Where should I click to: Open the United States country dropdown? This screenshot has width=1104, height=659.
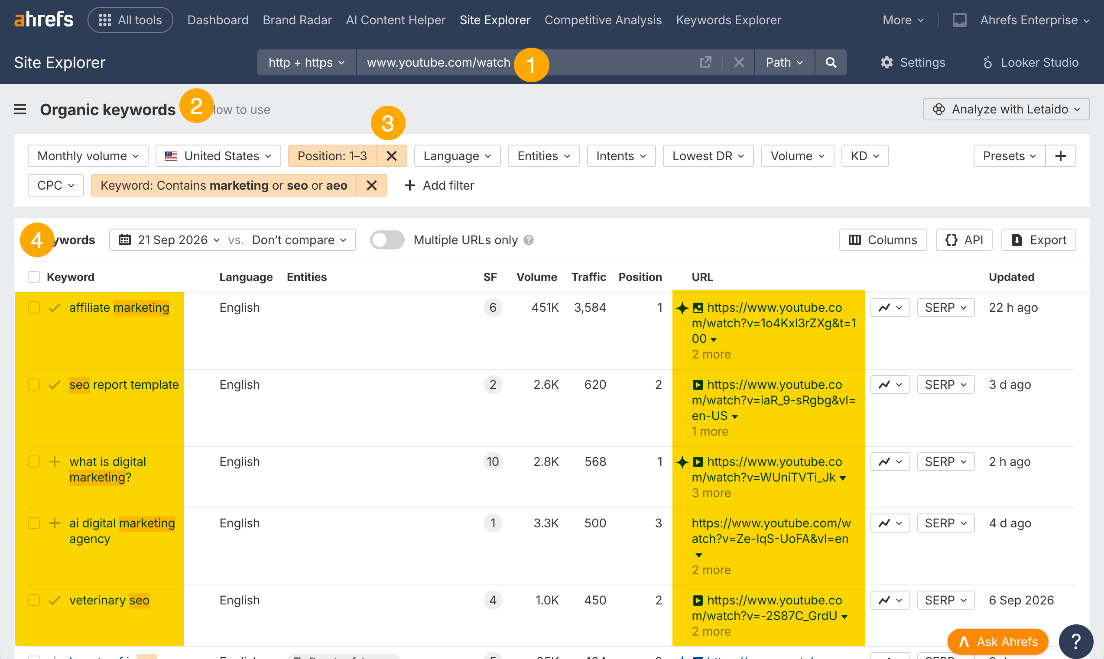click(218, 156)
